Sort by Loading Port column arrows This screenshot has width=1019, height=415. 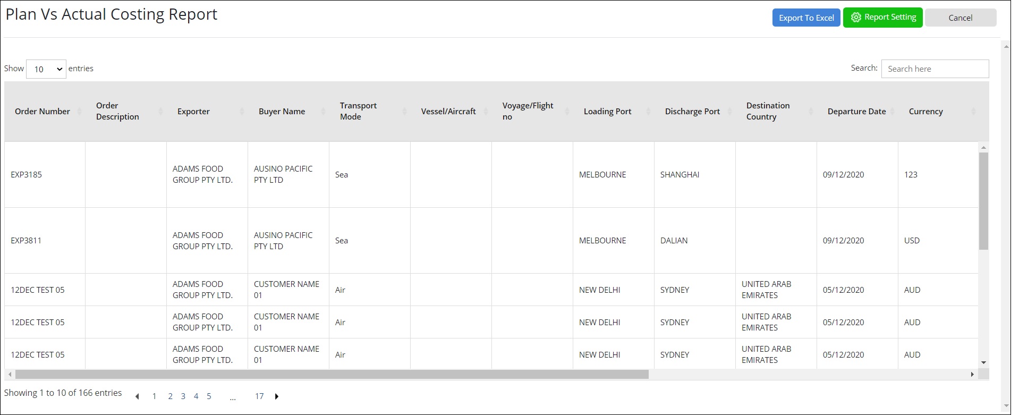pyautogui.click(x=649, y=111)
